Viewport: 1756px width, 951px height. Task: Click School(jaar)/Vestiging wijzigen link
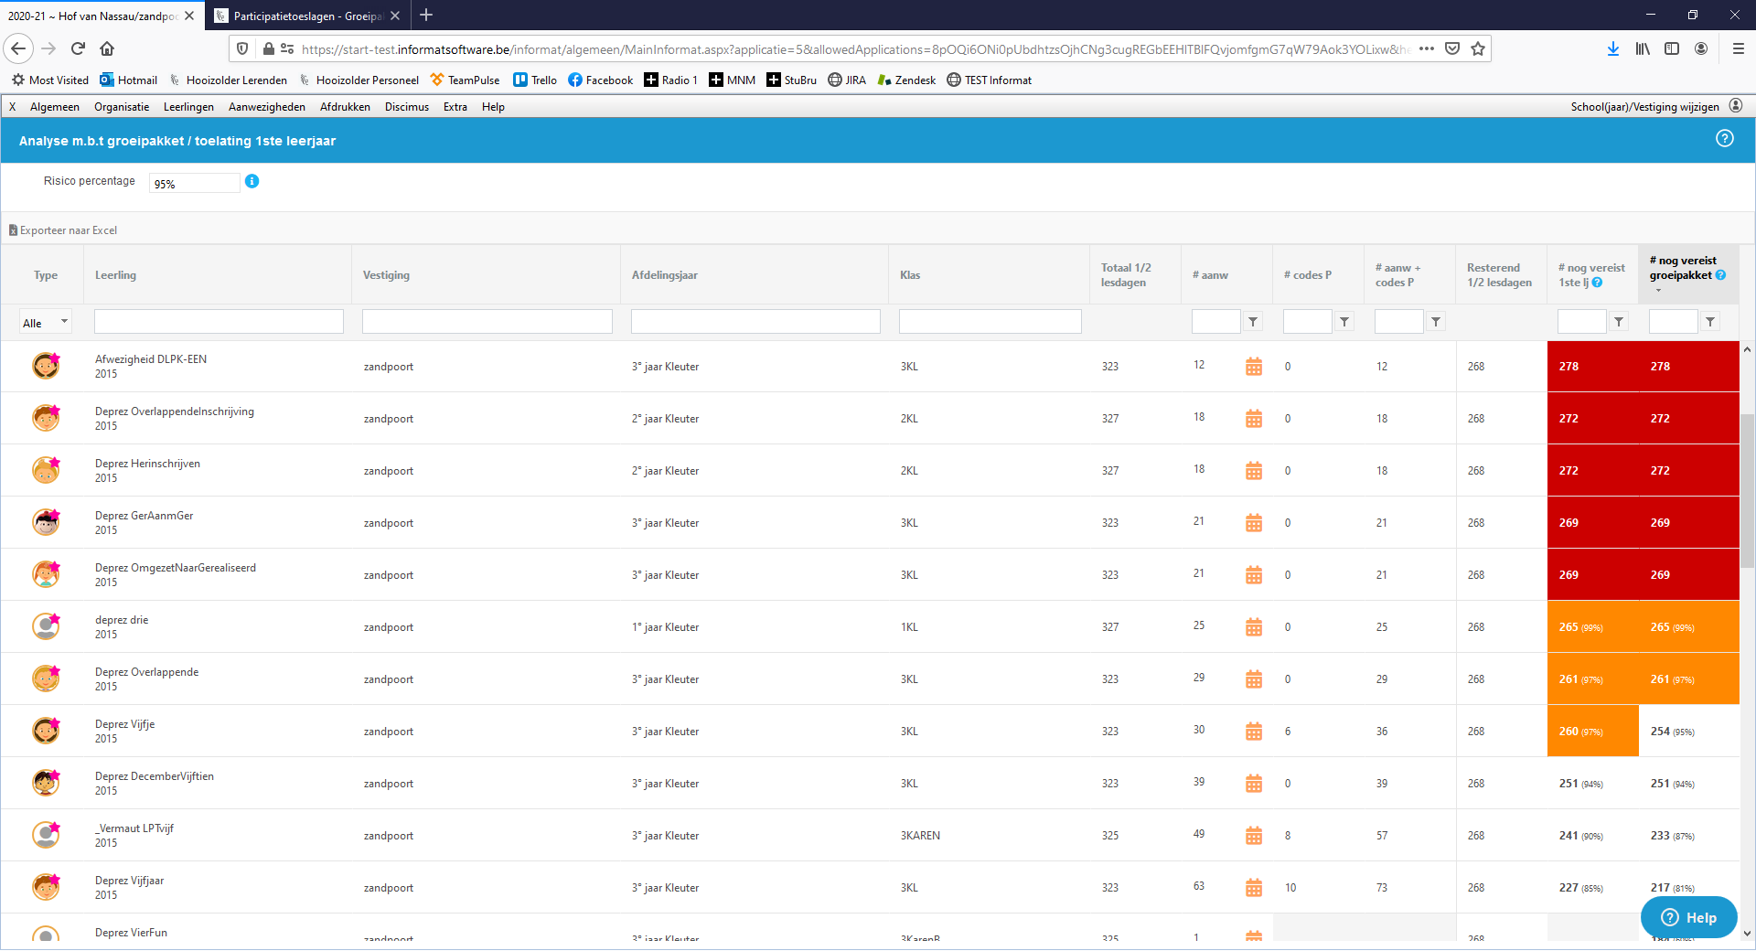tap(1644, 107)
